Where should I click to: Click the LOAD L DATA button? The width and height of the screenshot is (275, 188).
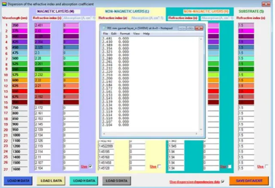[51, 181]
